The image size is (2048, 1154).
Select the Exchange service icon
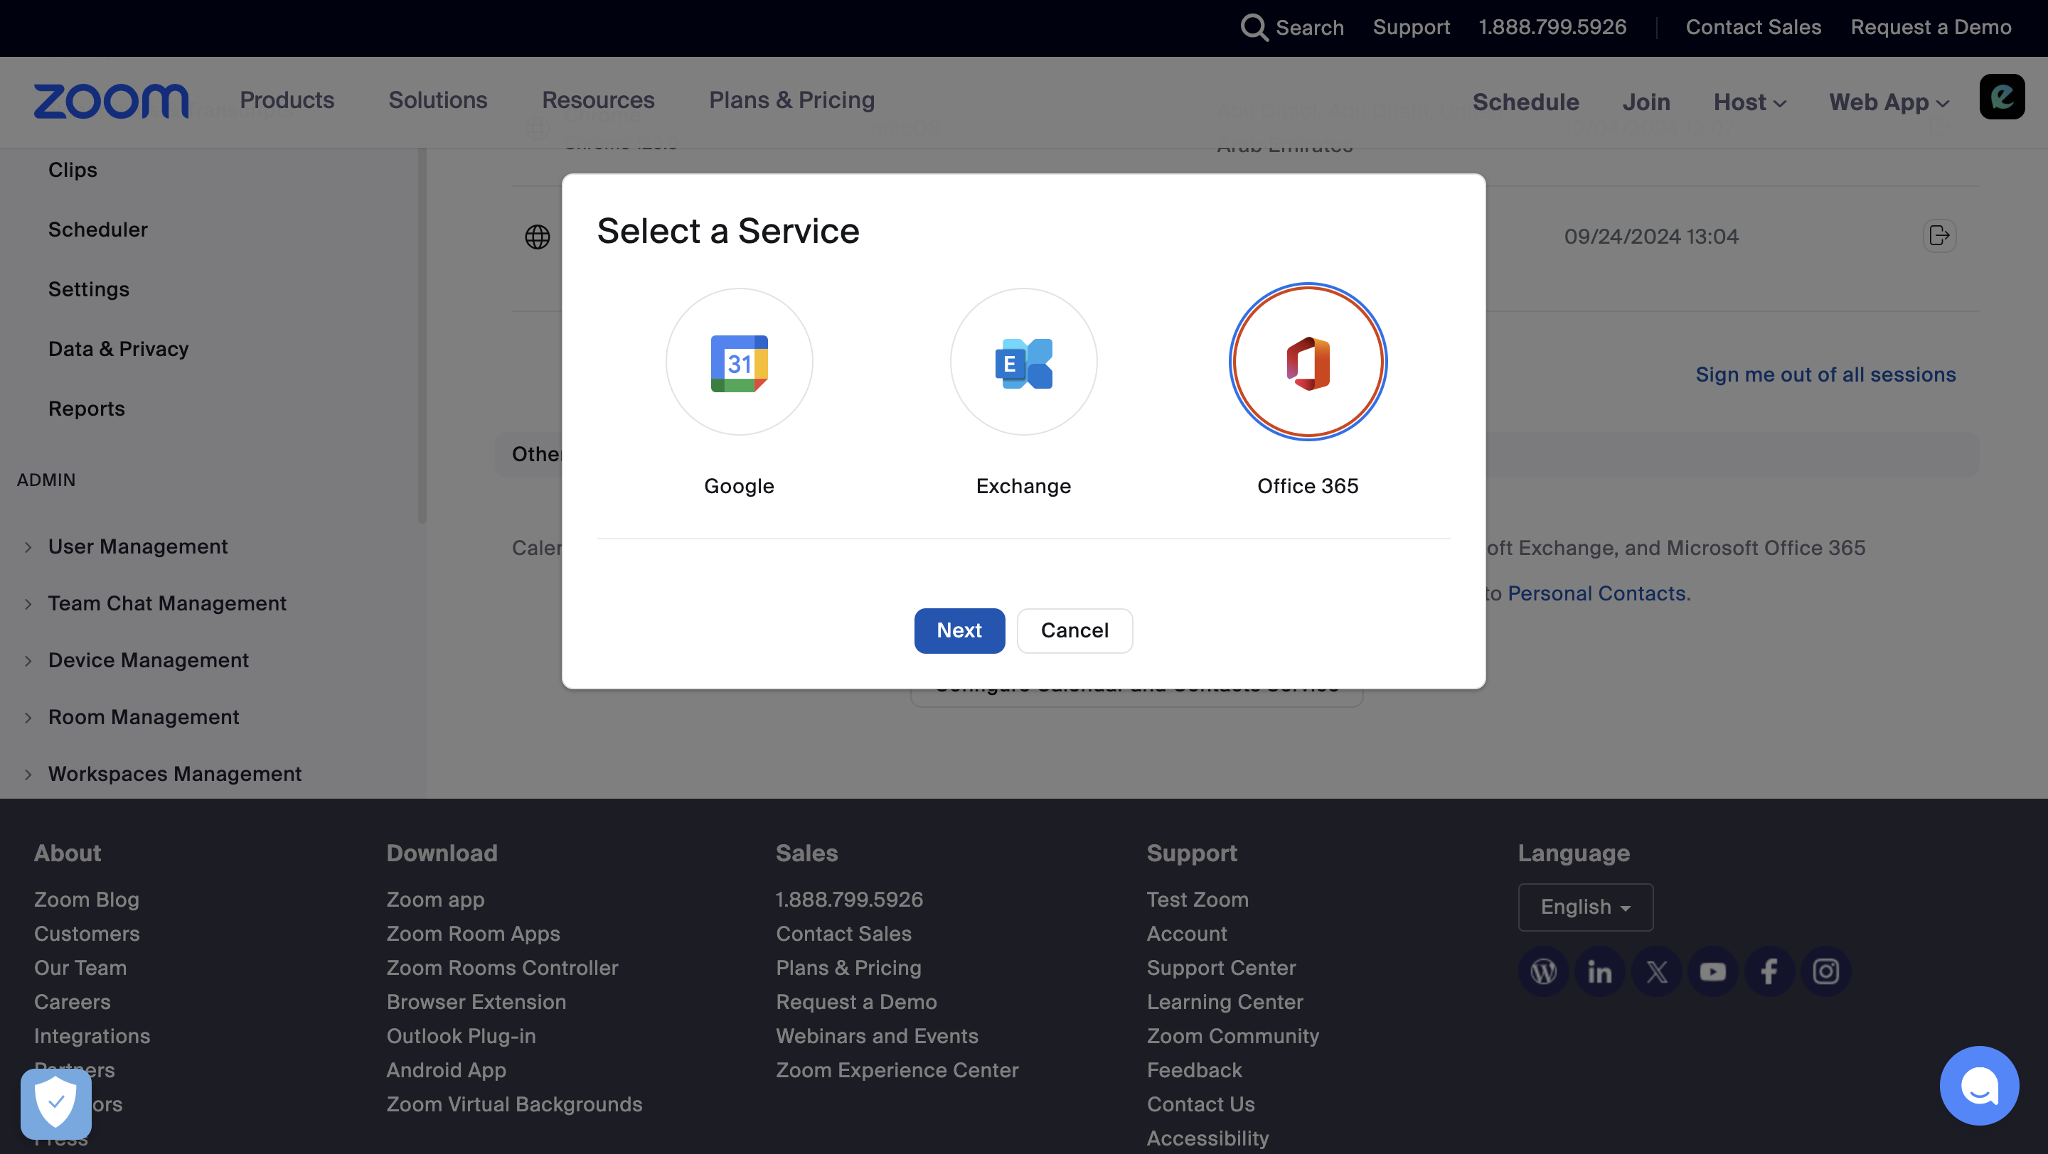(x=1023, y=362)
